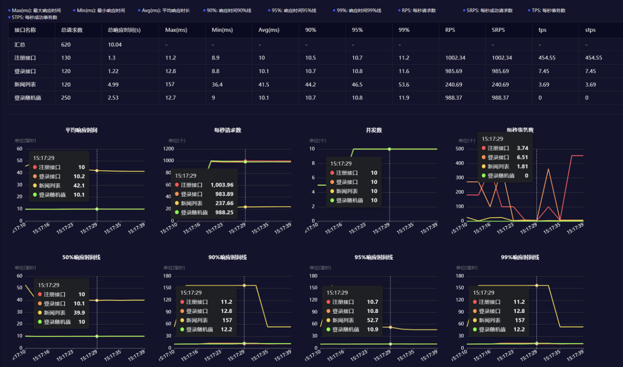Click total response time 10.04 in 汇总 row

coord(114,45)
